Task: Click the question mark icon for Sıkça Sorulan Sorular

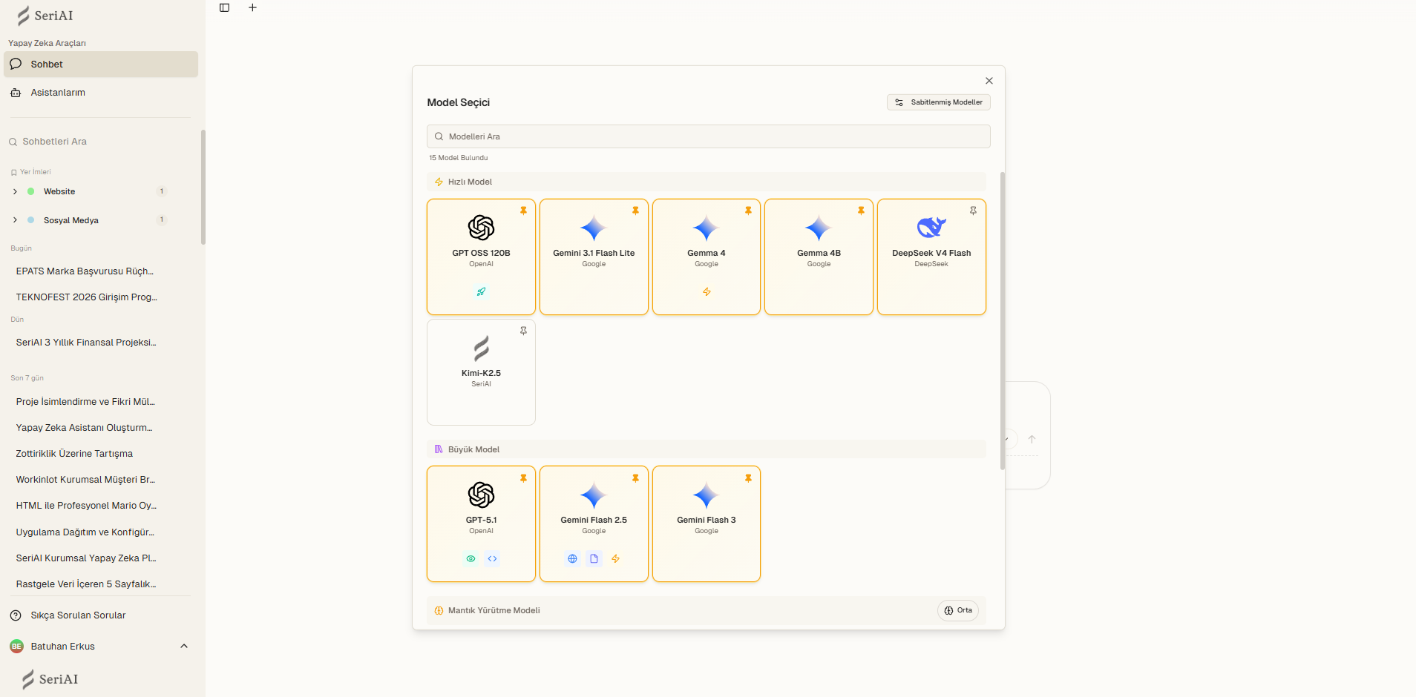Action: tap(16, 615)
